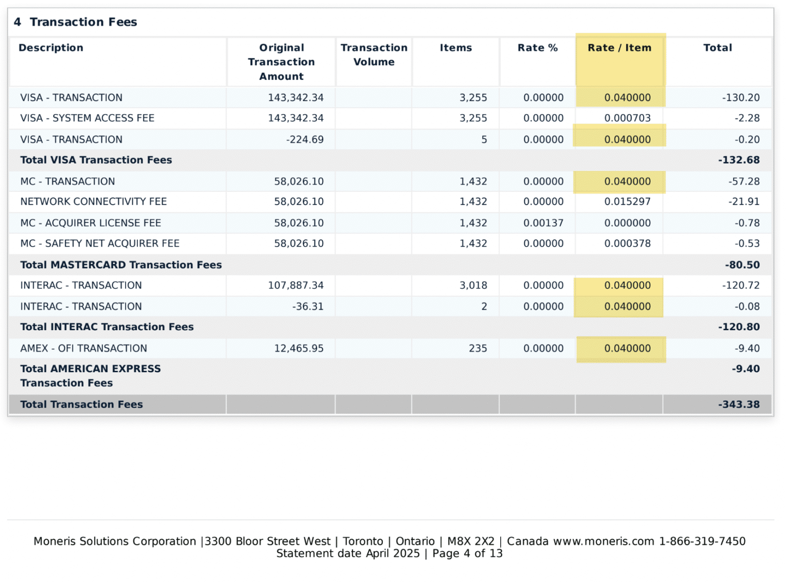
Task: Select the "Rate %" column header
Action: (537, 48)
